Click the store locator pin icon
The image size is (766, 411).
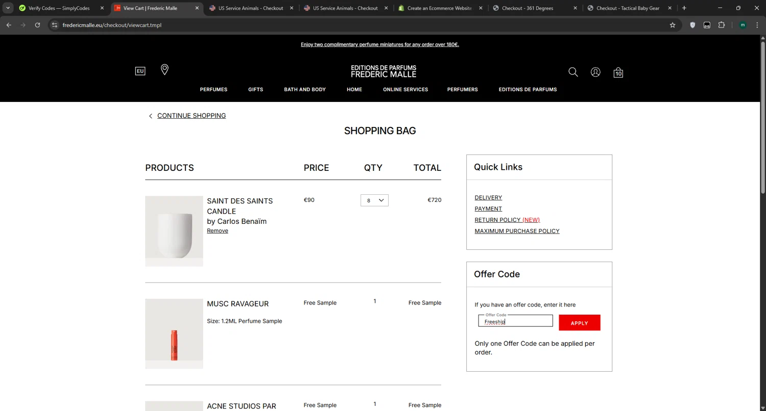click(164, 70)
